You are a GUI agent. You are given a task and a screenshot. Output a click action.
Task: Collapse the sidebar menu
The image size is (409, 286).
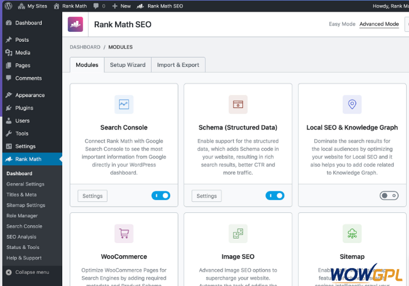(x=27, y=272)
